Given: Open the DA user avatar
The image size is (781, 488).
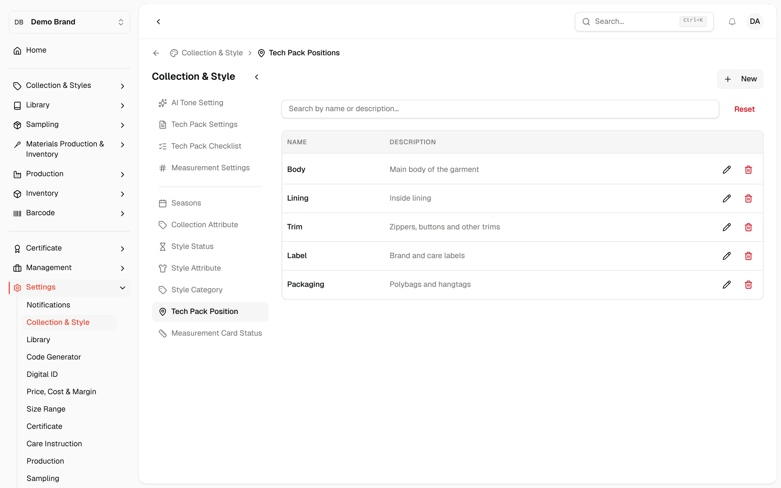Looking at the screenshot, I should (754, 22).
